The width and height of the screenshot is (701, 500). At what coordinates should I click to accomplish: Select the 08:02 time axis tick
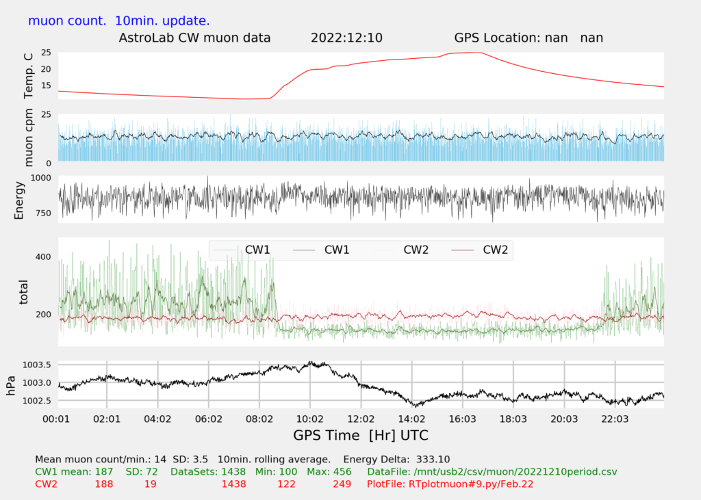[259, 418]
